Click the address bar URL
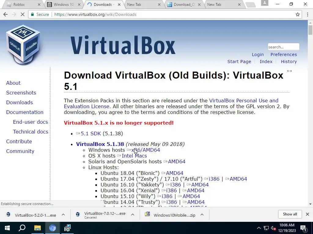This screenshot has height=234, width=313. (x=95, y=14)
